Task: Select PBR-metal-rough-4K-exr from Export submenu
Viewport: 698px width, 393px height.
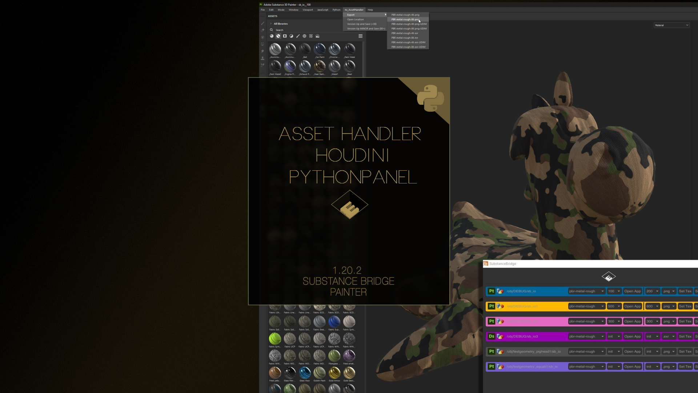Action: click(x=405, y=33)
